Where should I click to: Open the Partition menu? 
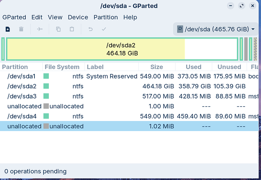pos(106,17)
